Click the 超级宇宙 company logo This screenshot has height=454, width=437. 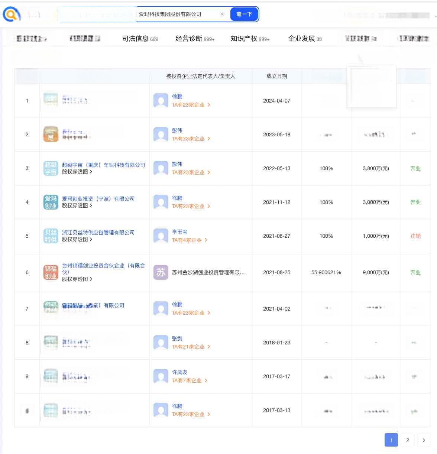(x=51, y=168)
